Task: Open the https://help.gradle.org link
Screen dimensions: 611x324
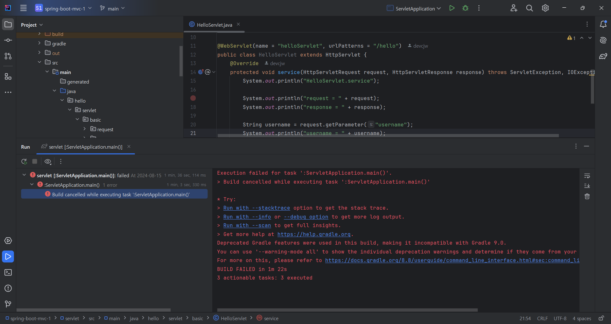Action: 314,234
